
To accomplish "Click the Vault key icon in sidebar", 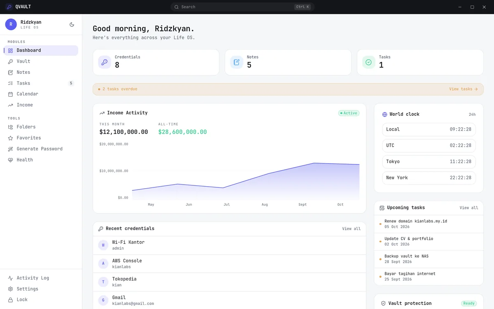I will pos(11,61).
